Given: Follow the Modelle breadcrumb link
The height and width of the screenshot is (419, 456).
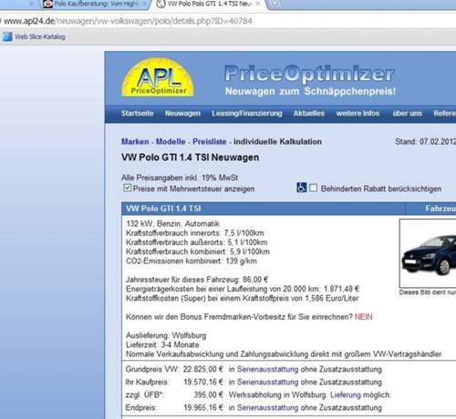Looking at the screenshot, I should click(171, 142).
